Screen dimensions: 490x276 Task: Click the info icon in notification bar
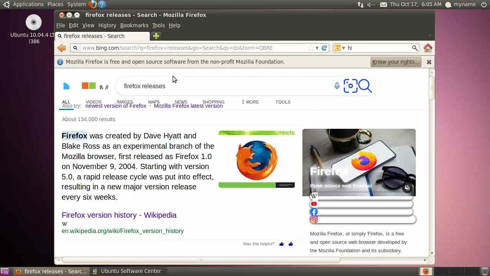click(60, 62)
